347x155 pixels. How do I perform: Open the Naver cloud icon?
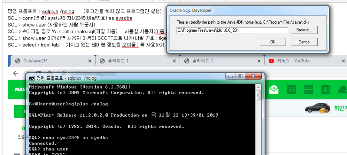point(343,90)
